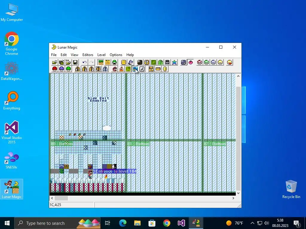Open the question block 16x16 editor
The width and height of the screenshot is (306, 229).
pos(146,62)
